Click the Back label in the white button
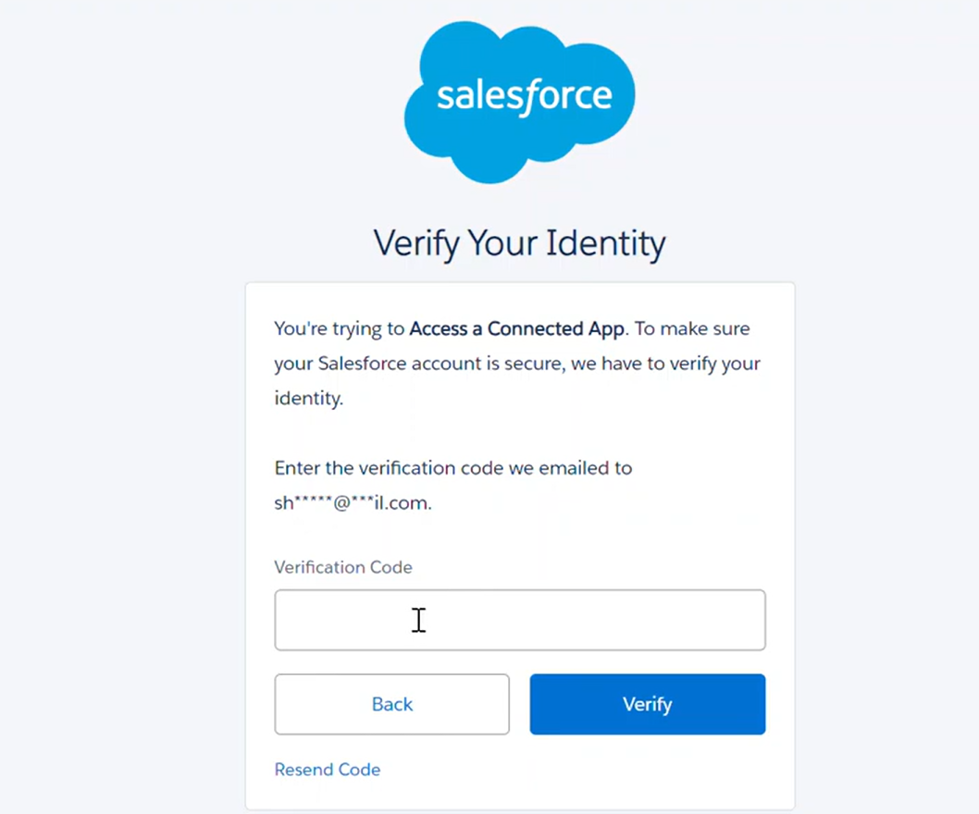Screen dimensions: 979x814 pyautogui.click(x=392, y=705)
